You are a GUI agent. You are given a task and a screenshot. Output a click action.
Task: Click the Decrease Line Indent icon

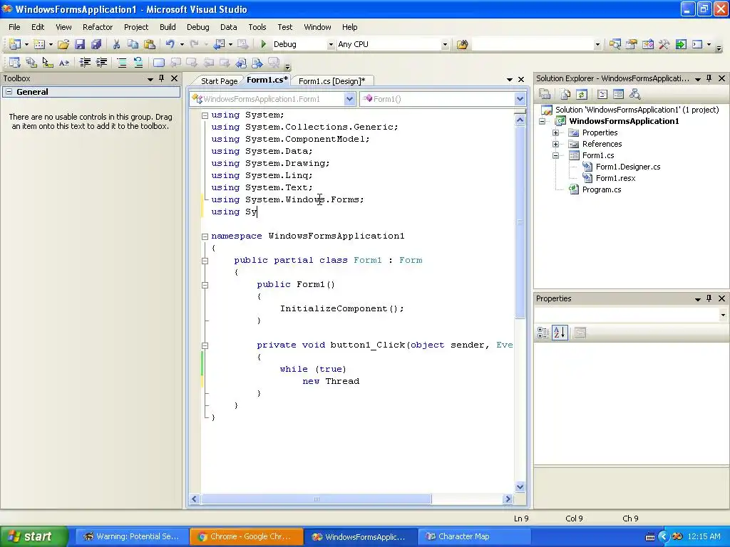point(85,63)
